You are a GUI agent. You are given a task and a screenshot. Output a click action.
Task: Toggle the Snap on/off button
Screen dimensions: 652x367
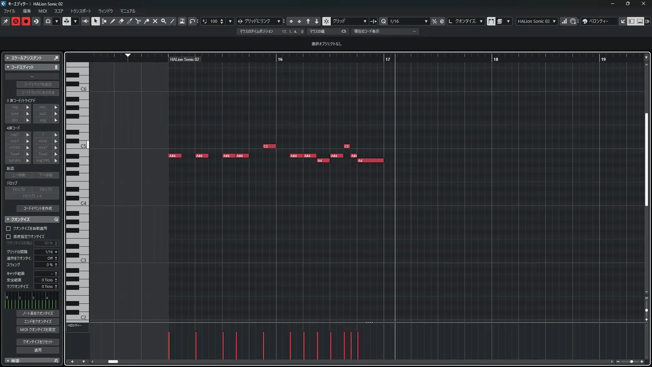click(326, 21)
